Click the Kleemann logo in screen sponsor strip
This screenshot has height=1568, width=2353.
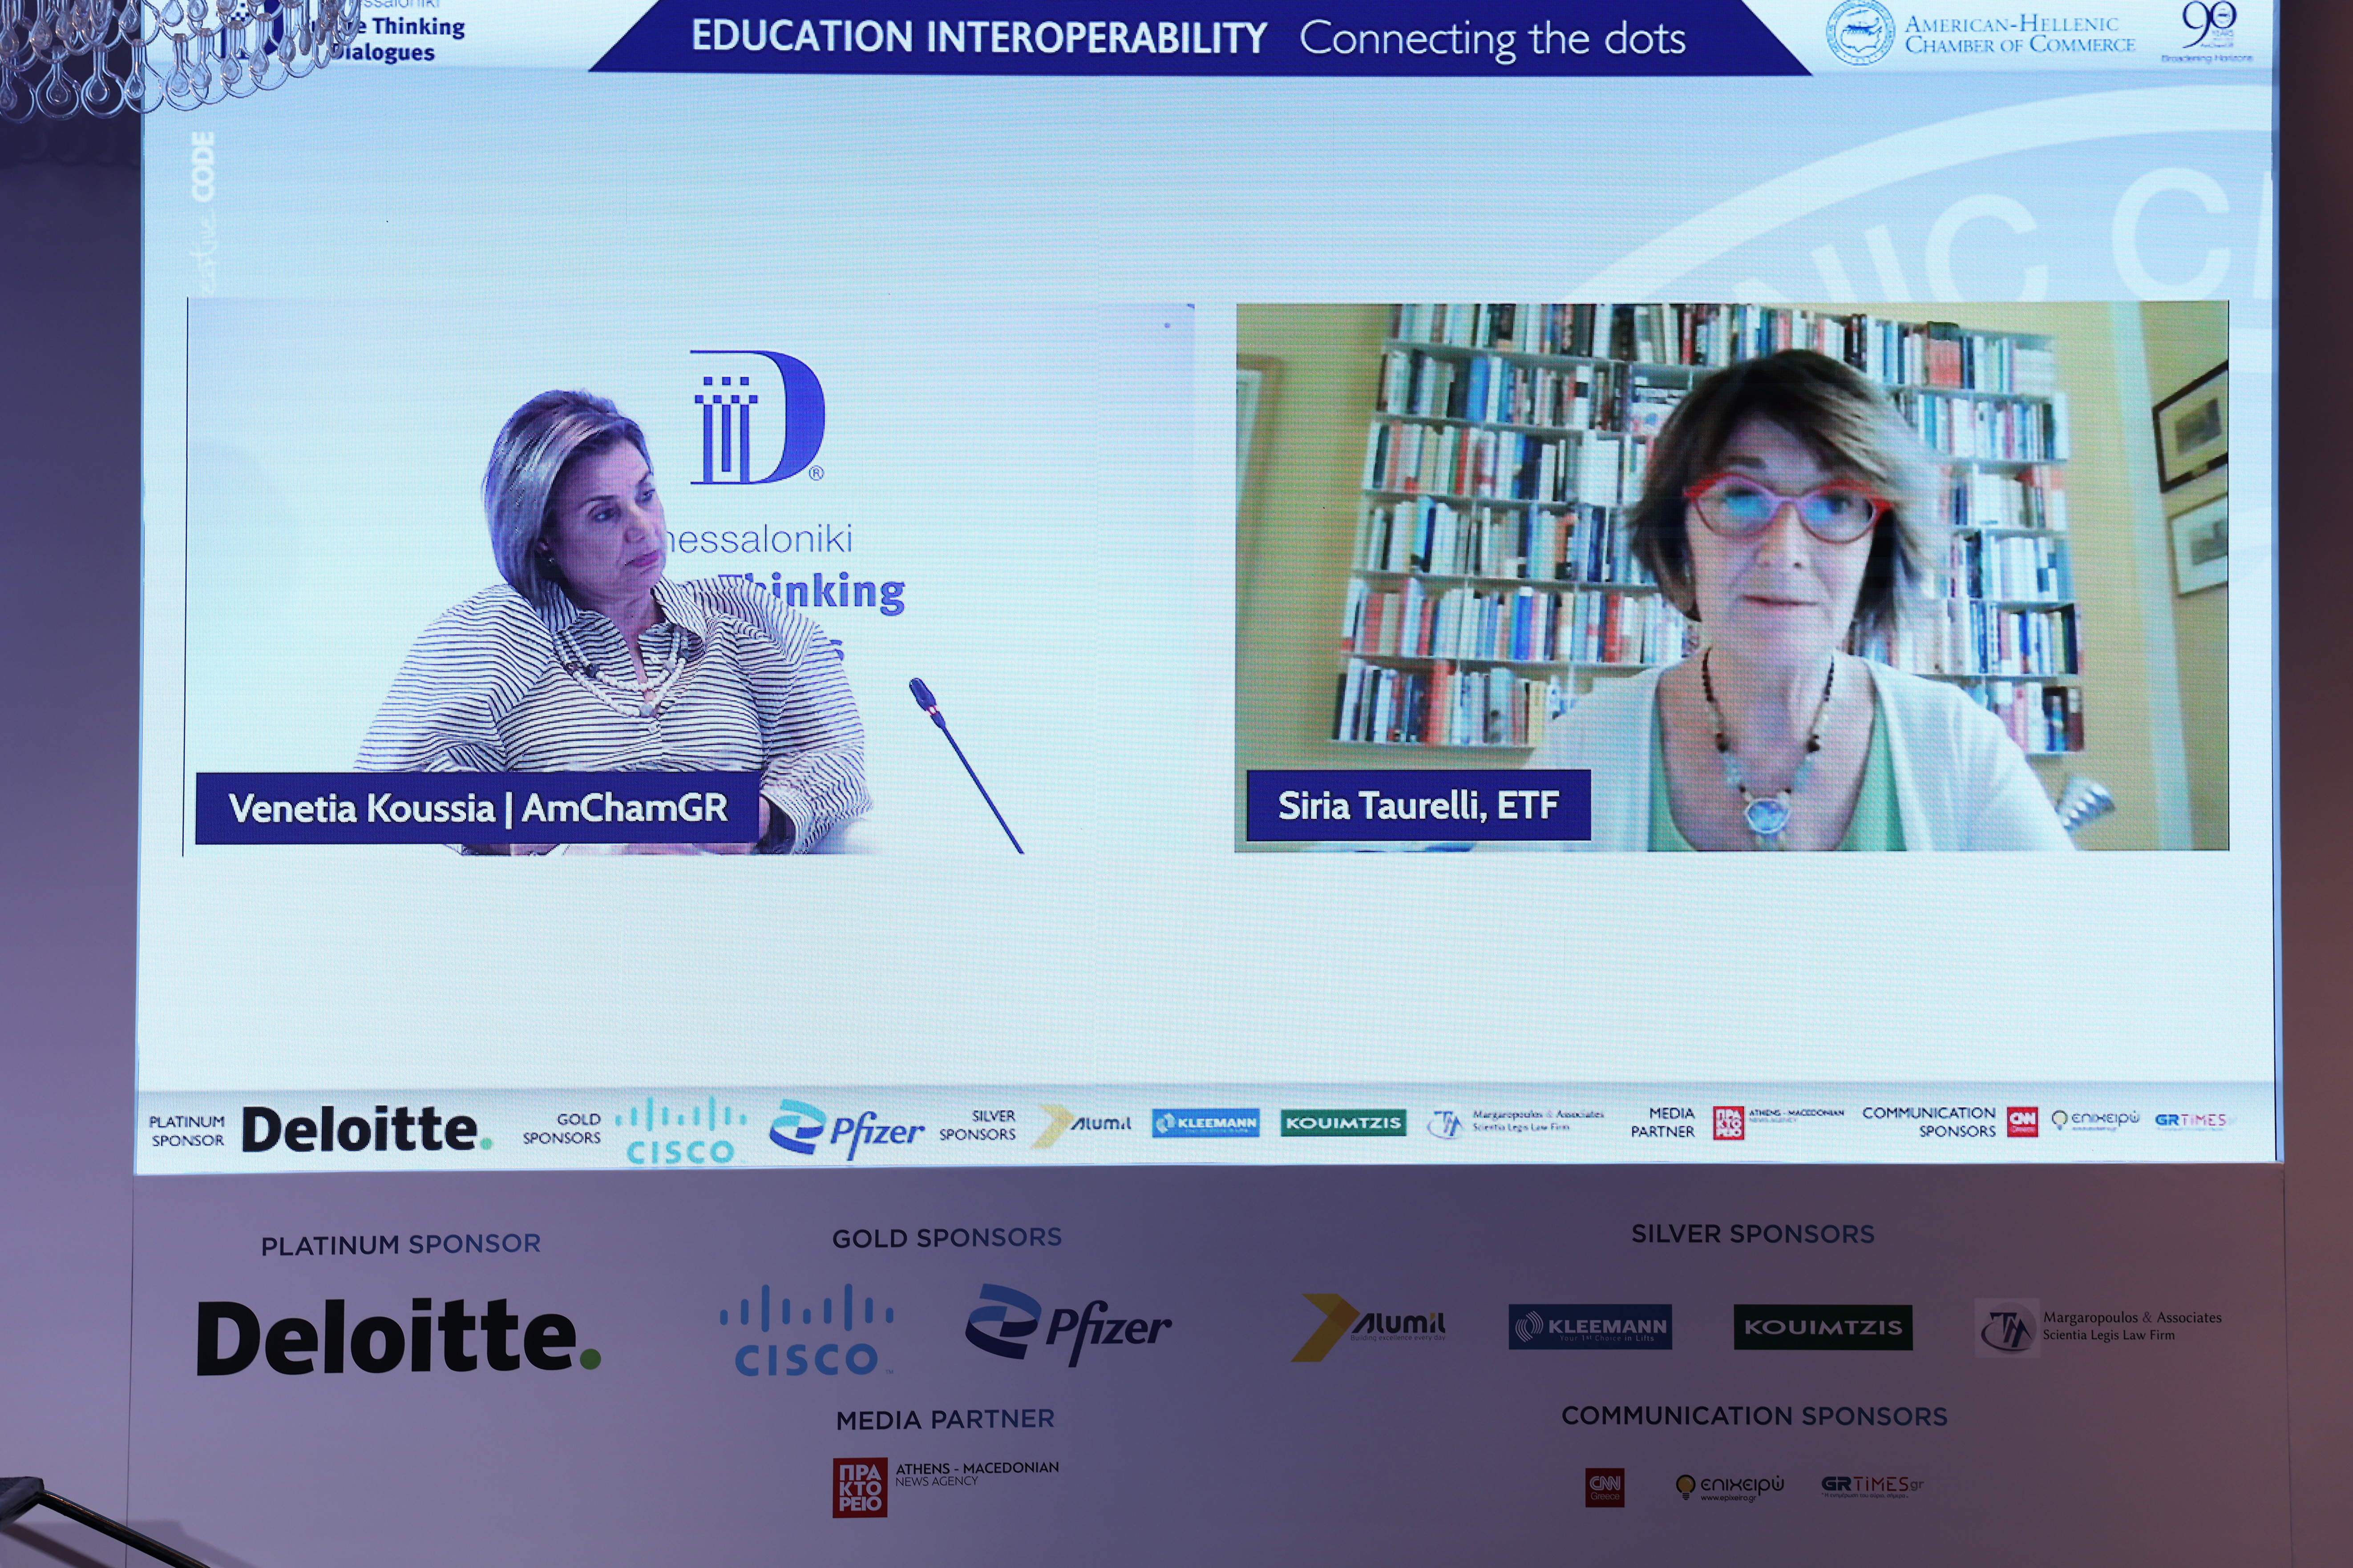tap(1205, 1123)
